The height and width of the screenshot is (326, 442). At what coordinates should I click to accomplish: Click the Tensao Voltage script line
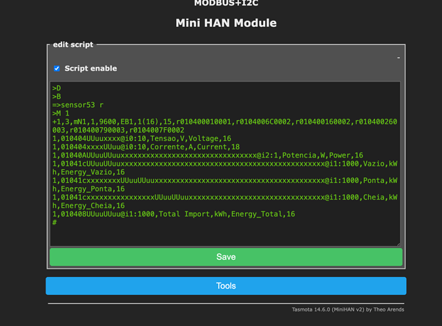tap(142, 138)
